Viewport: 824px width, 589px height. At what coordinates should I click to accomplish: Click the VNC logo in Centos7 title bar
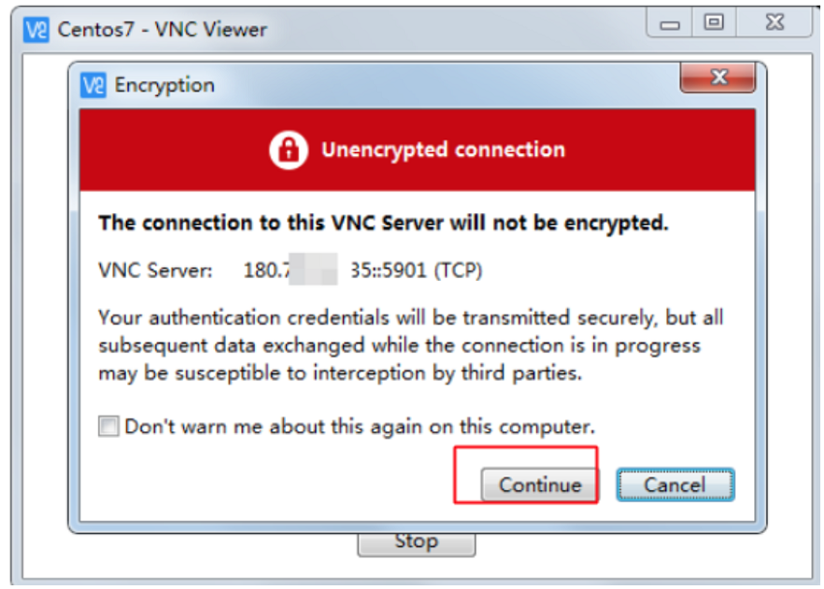pyautogui.click(x=36, y=30)
